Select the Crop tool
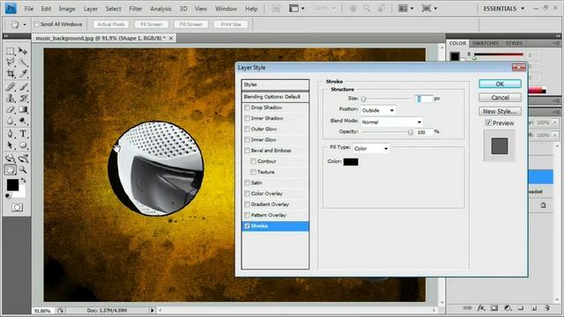Image resolution: width=564 pixels, height=317 pixels. pyautogui.click(x=11, y=74)
